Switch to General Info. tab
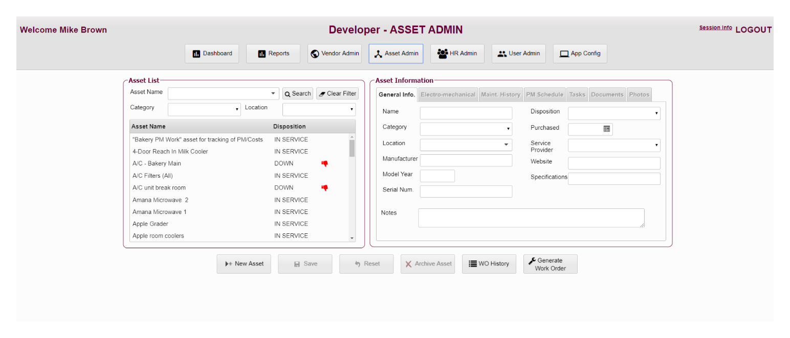This screenshot has height=338, width=790. click(397, 94)
